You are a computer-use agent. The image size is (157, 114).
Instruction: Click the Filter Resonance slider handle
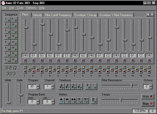pyautogui.click(x=131, y=86)
